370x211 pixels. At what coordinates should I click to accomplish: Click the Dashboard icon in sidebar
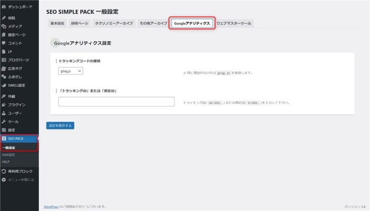click(4, 7)
